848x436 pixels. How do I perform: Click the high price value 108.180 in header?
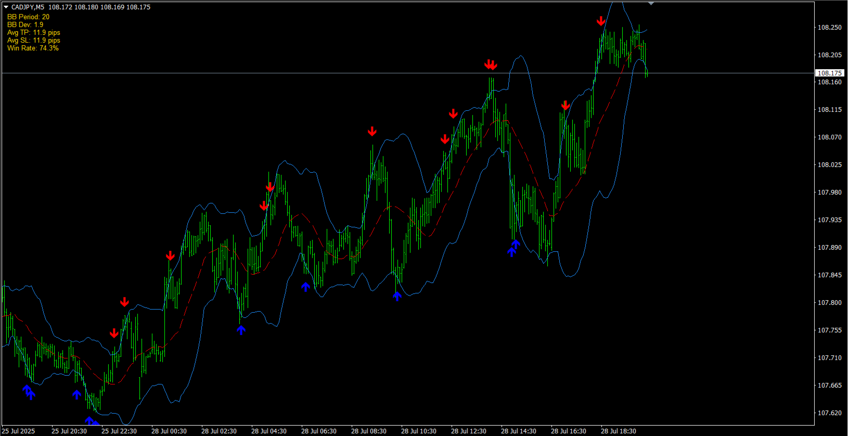[86, 7]
